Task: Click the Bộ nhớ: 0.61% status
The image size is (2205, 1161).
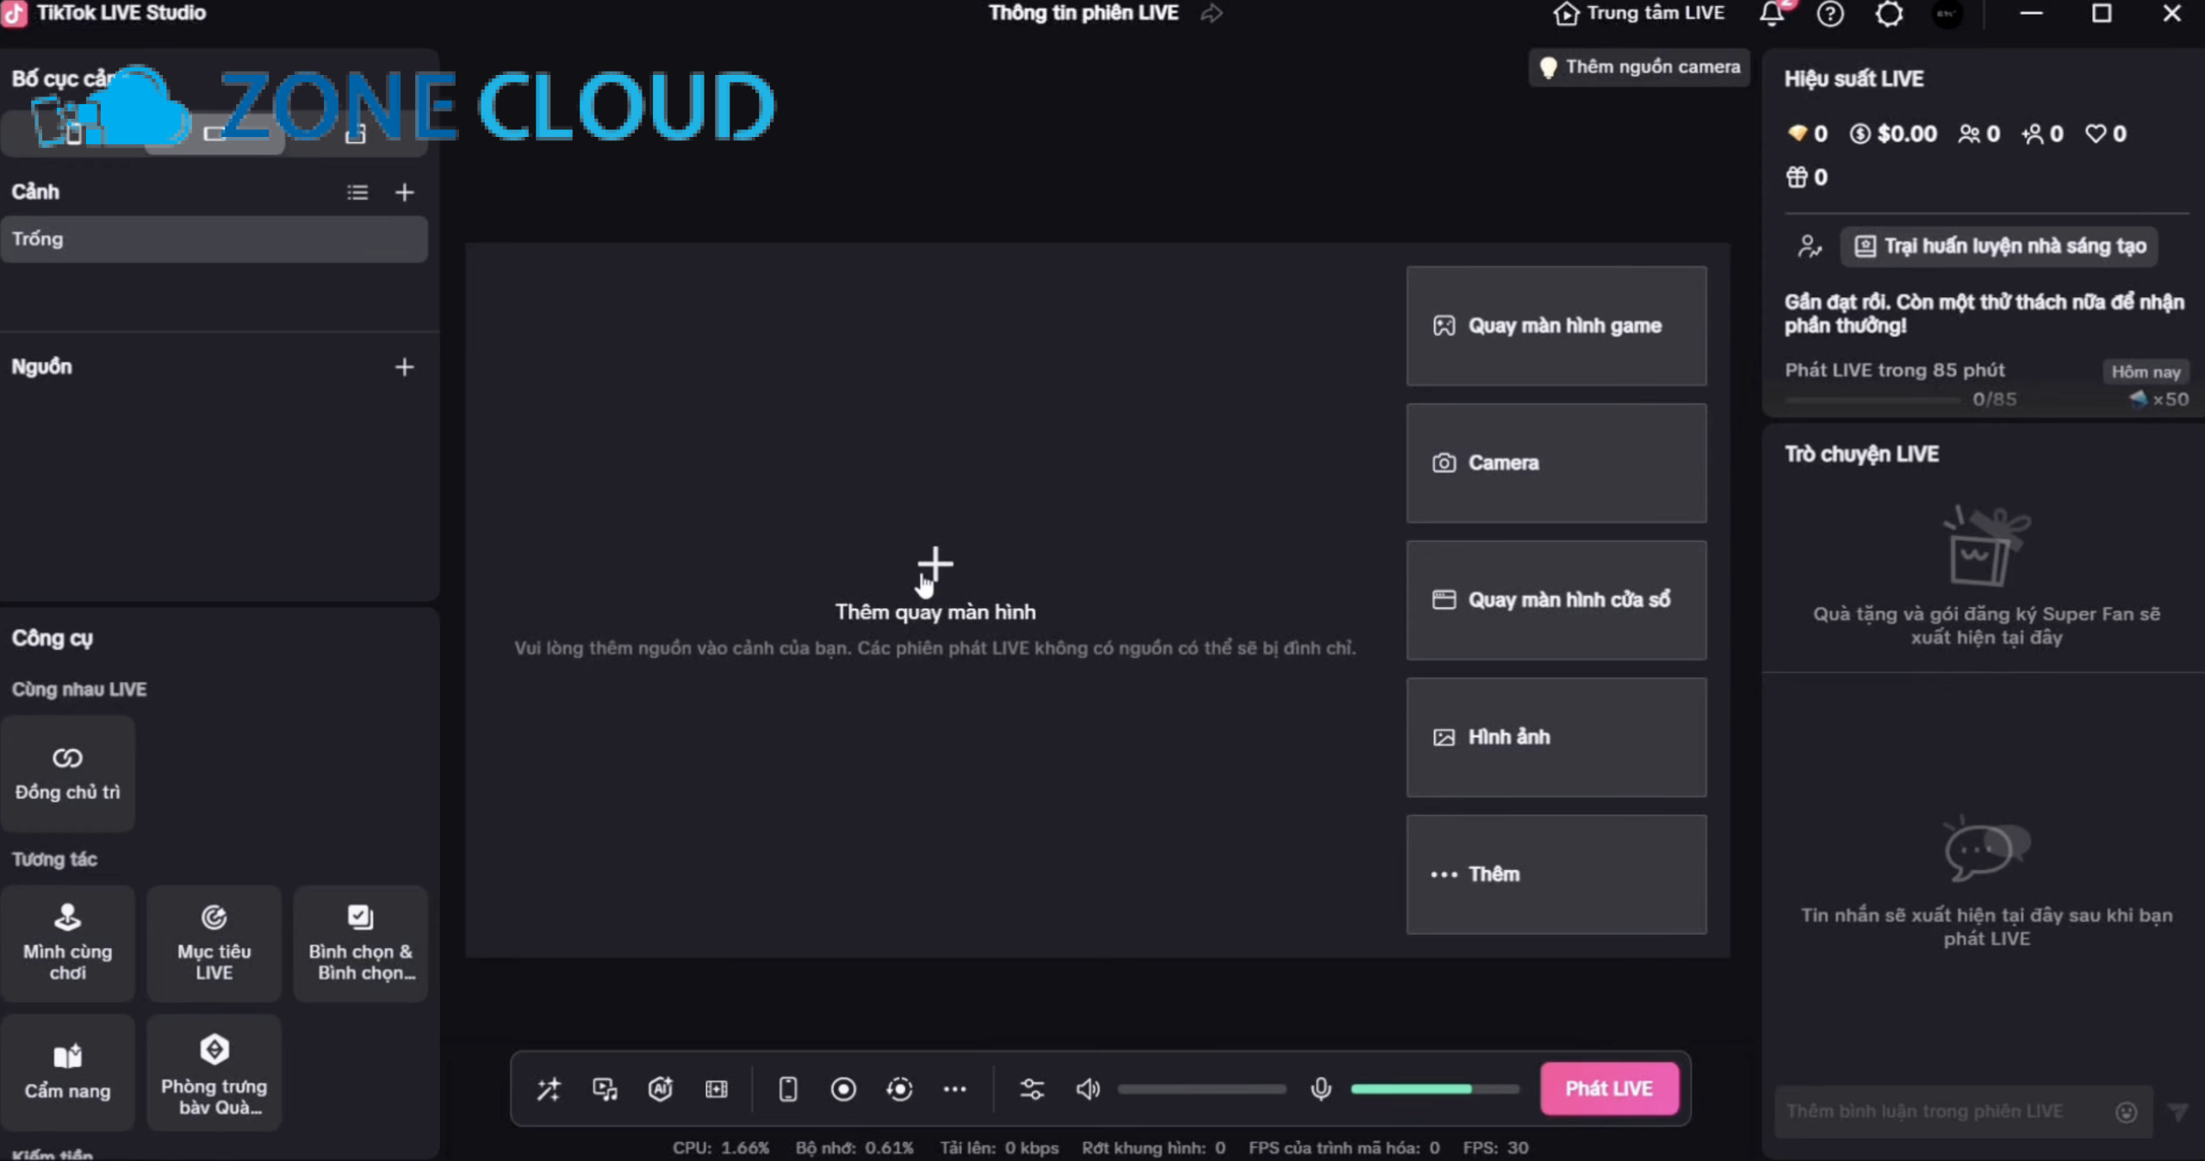Action: pos(854,1148)
